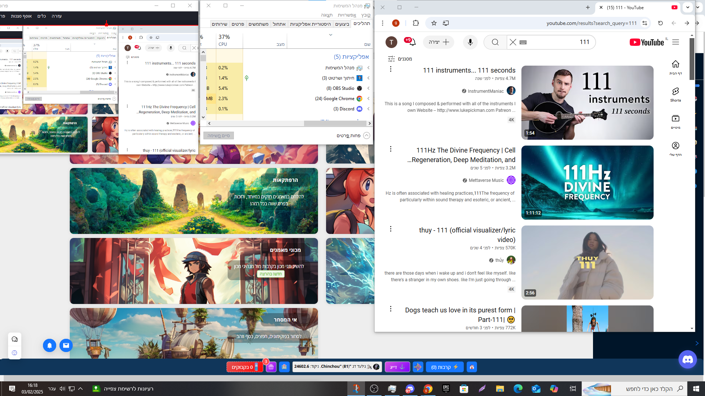This screenshot has height=396, width=705.
Task: Expand the OBS Studio (8) process row
Action: [x=368, y=88]
